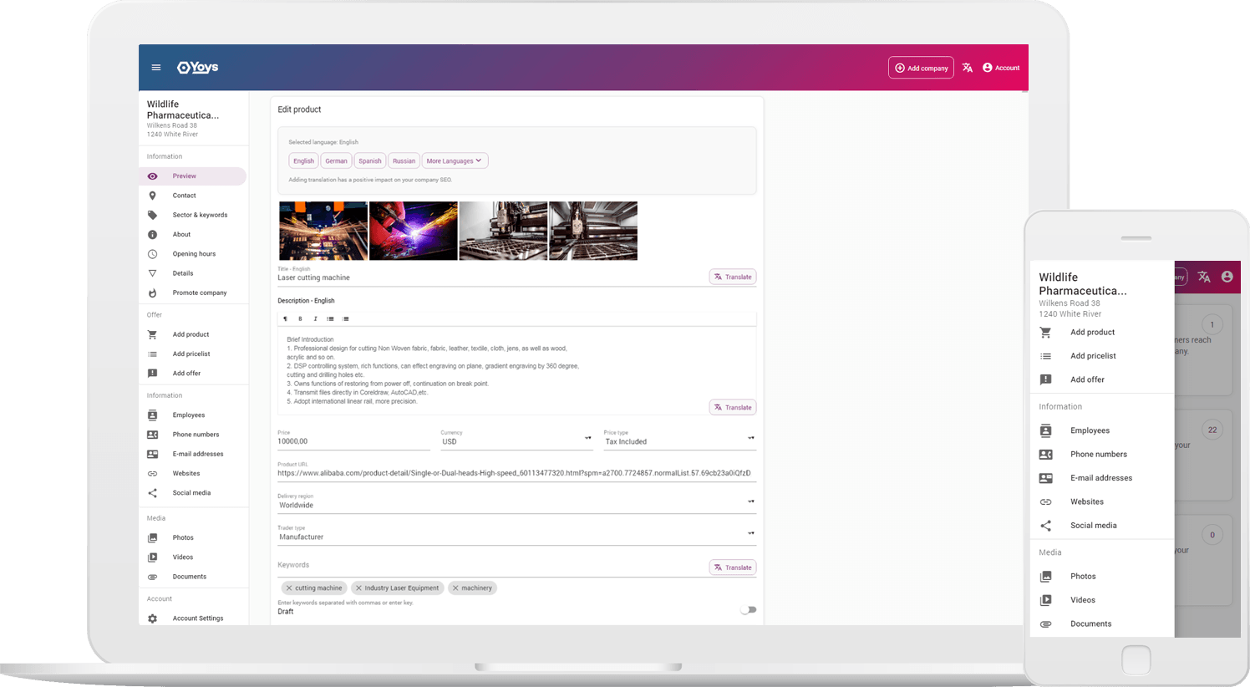Open Promote company in the sidebar
This screenshot has height=687, width=1250.
[199, 293]
